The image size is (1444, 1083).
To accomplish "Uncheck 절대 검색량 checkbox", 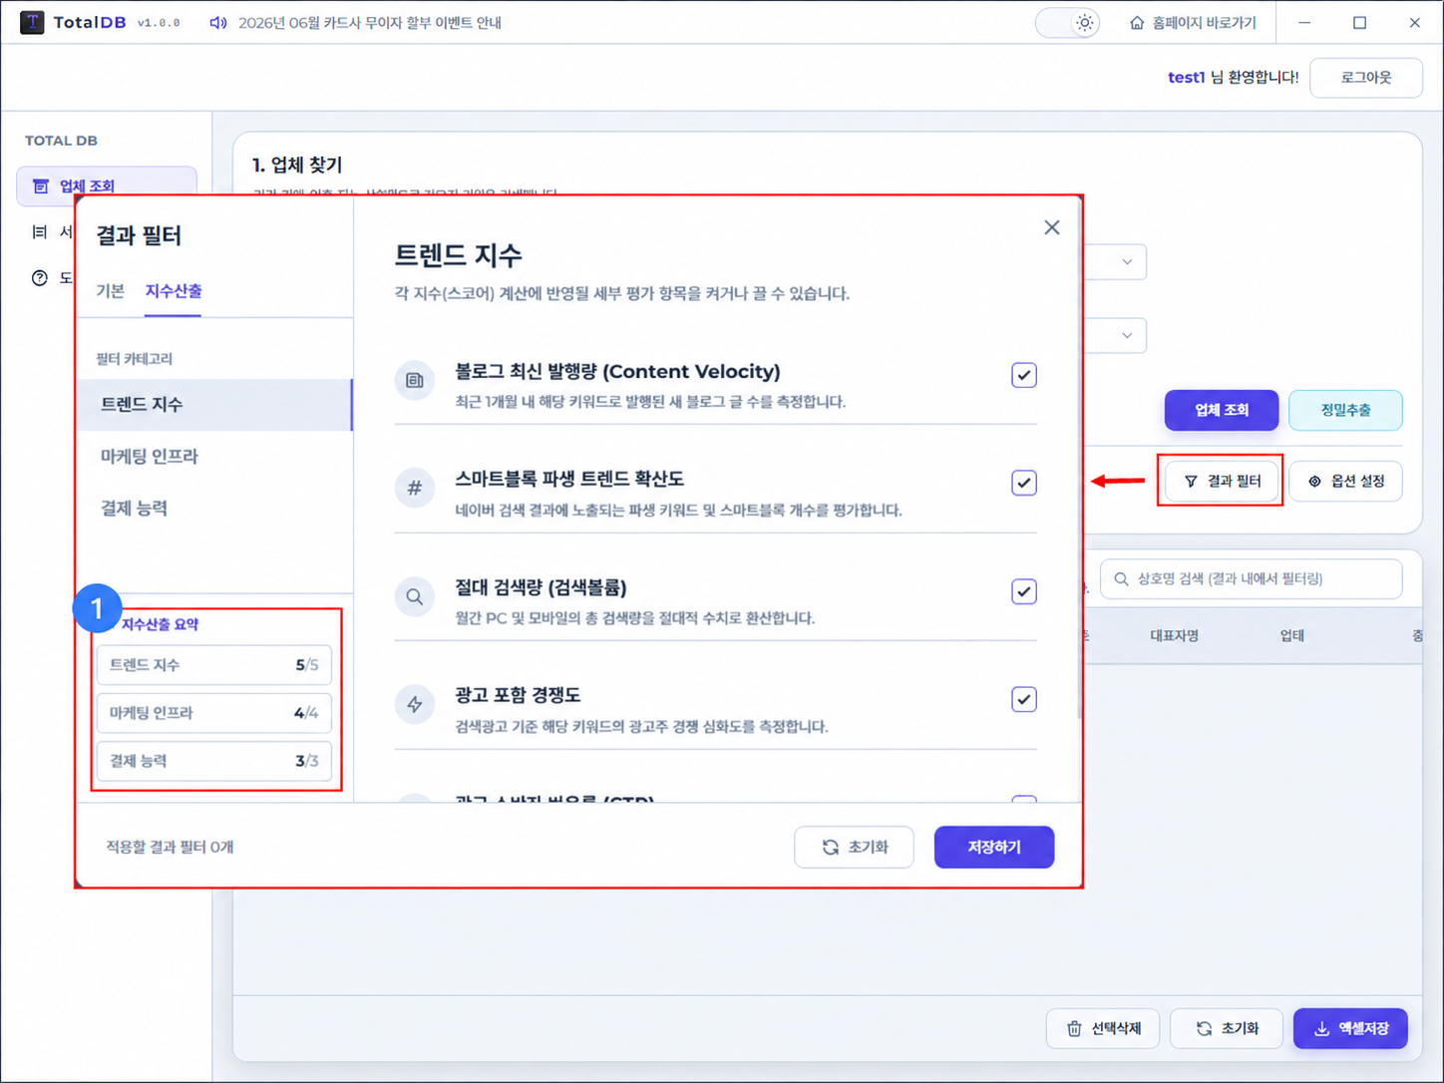I will click(x=1024, y=591).
